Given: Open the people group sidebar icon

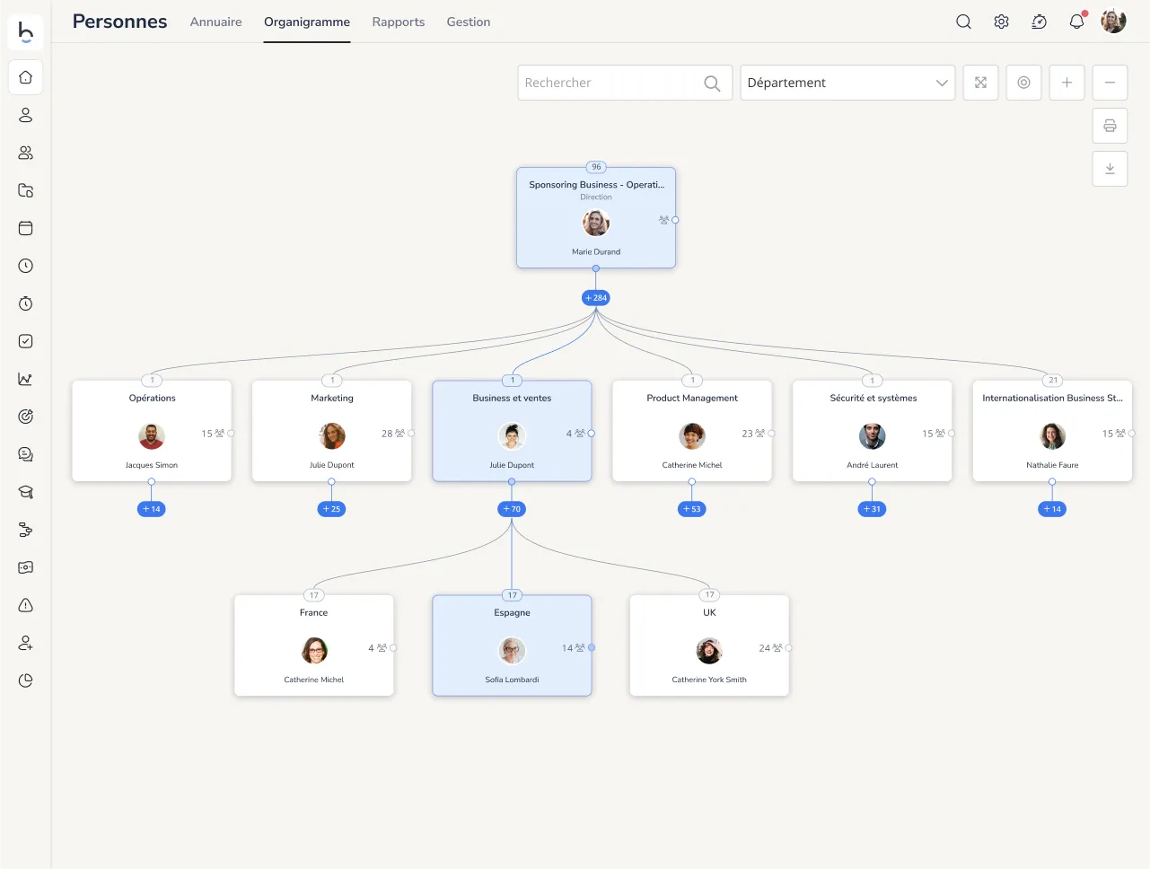Looking at the screenshot, I should tap(26, 153).
